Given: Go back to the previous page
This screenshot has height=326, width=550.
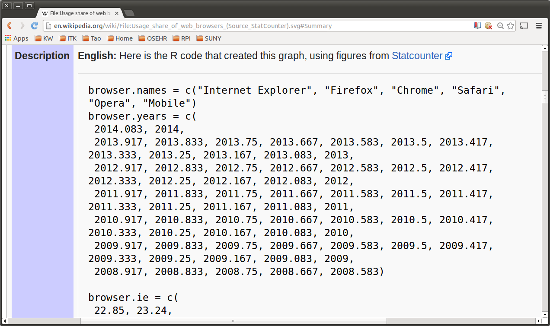Looking at the screenshot, I should tap(10, 26).
